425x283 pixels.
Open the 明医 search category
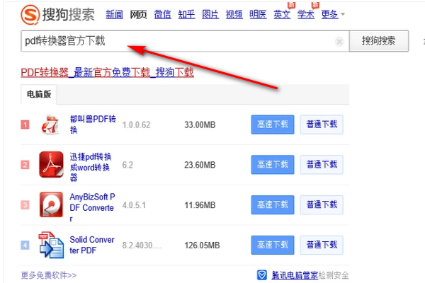258,14
